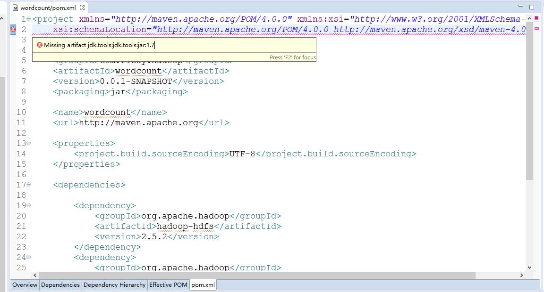Click the horizontal scrollbar left arrow
The height and width of the screenshot is (292, 544).
(34, 275)
